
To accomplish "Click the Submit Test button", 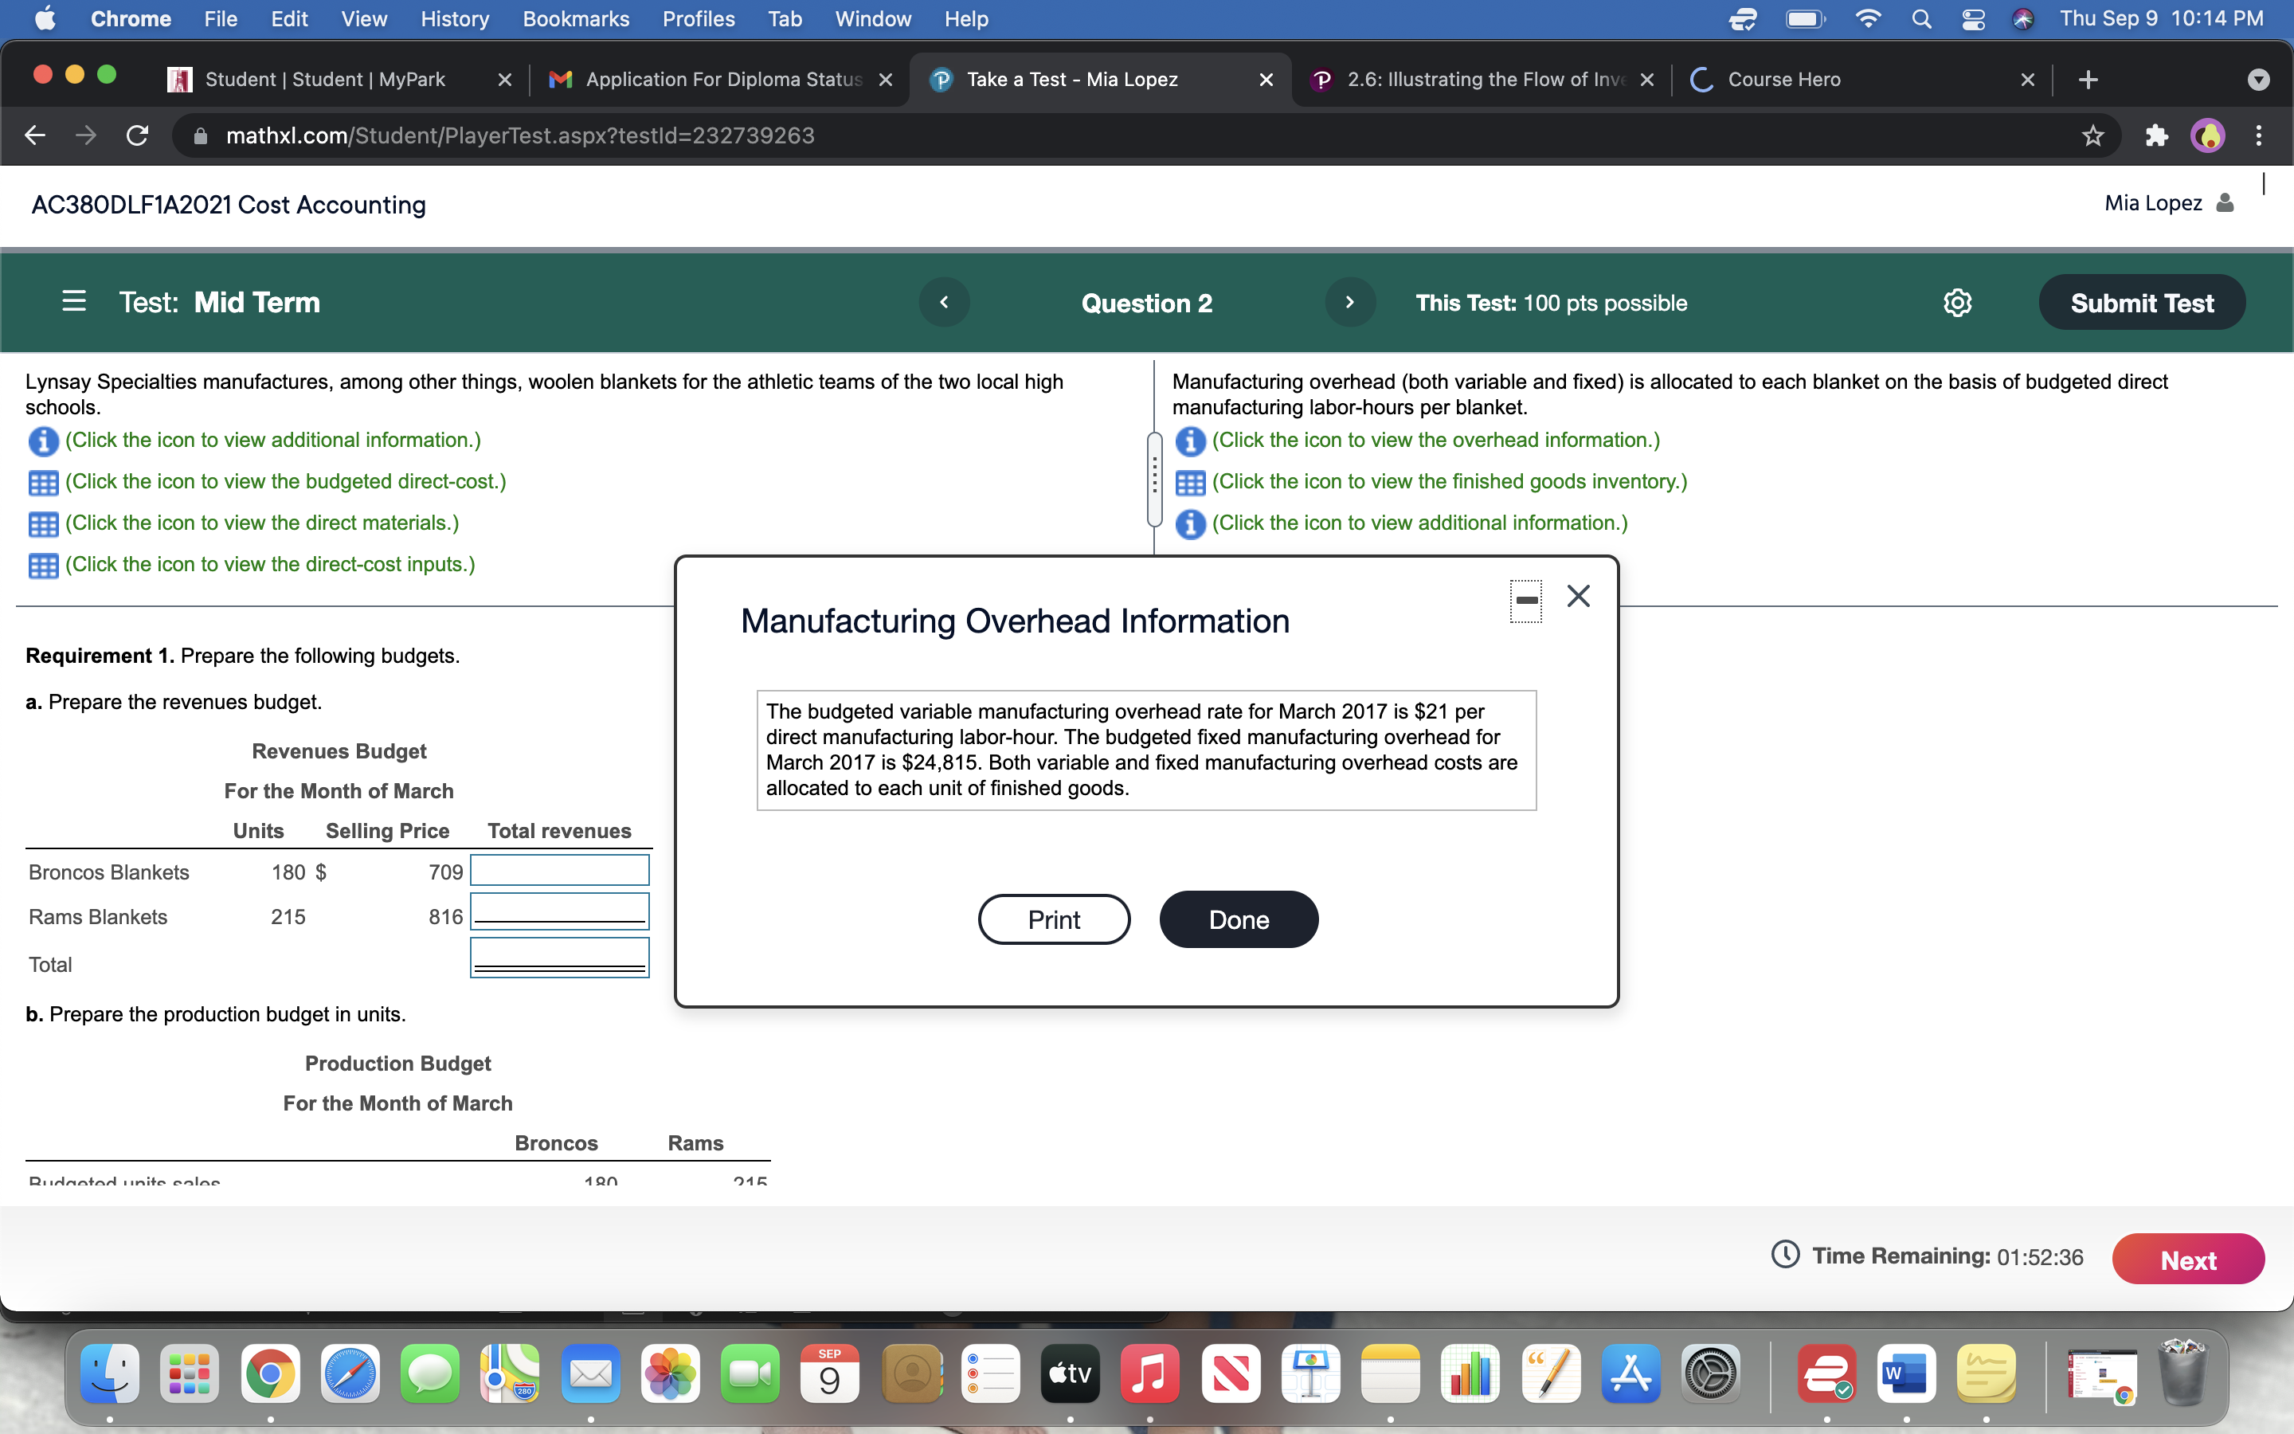I will 2141,302.
